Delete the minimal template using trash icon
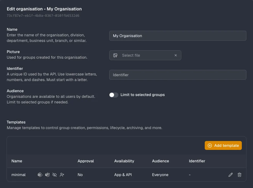 click(240, 175)
